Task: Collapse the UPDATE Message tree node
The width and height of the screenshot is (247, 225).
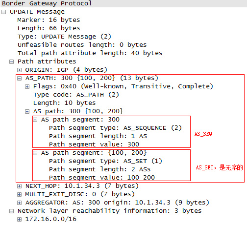Action: tap(3, 12)
